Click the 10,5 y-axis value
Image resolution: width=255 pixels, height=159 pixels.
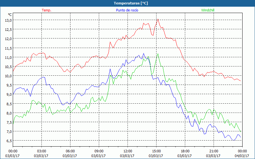coord(9,67)
